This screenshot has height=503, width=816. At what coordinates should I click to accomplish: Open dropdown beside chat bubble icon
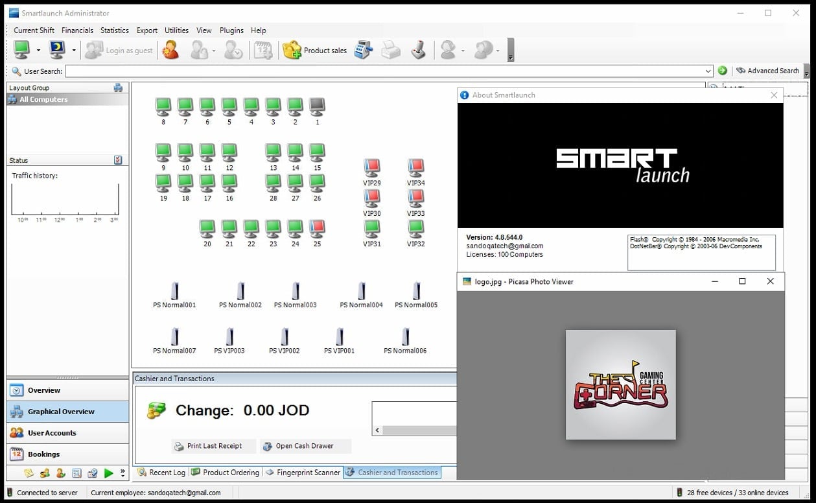(498, 51)
